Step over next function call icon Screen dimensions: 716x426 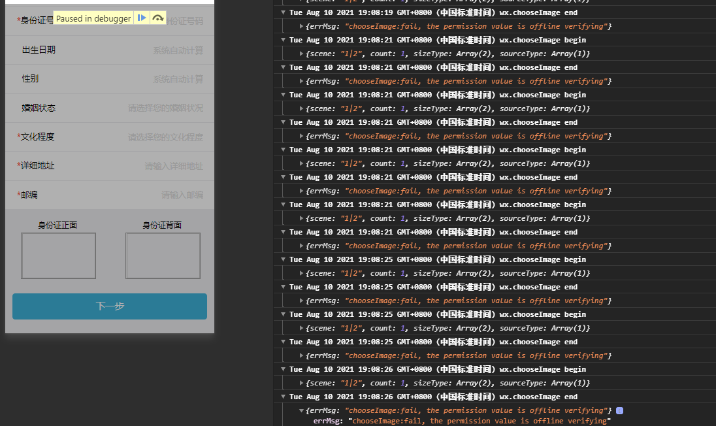(158, 18)
